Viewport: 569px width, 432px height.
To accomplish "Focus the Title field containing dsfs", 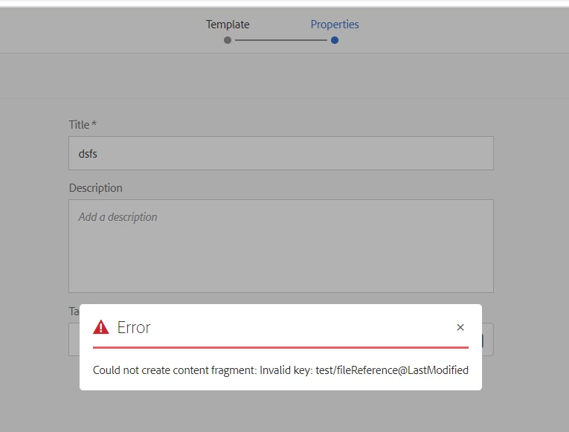I will (281, 153).
